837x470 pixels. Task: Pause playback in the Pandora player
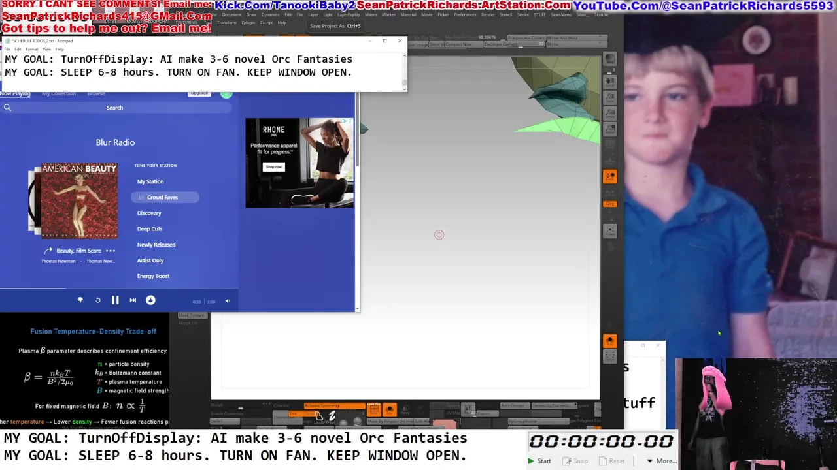point(115,300)
